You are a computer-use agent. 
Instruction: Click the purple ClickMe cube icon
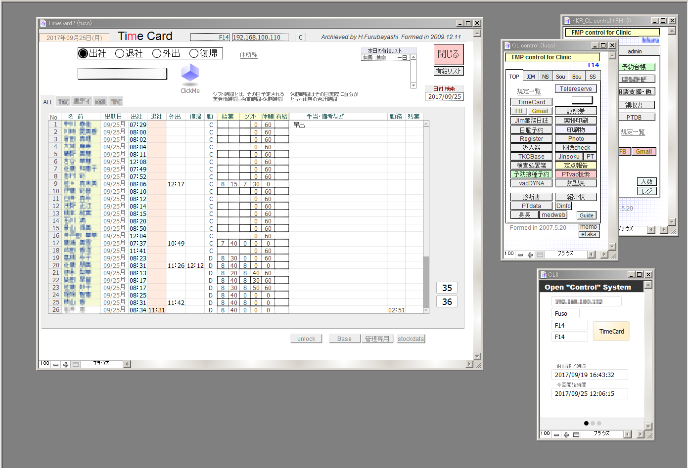(190, 73)
